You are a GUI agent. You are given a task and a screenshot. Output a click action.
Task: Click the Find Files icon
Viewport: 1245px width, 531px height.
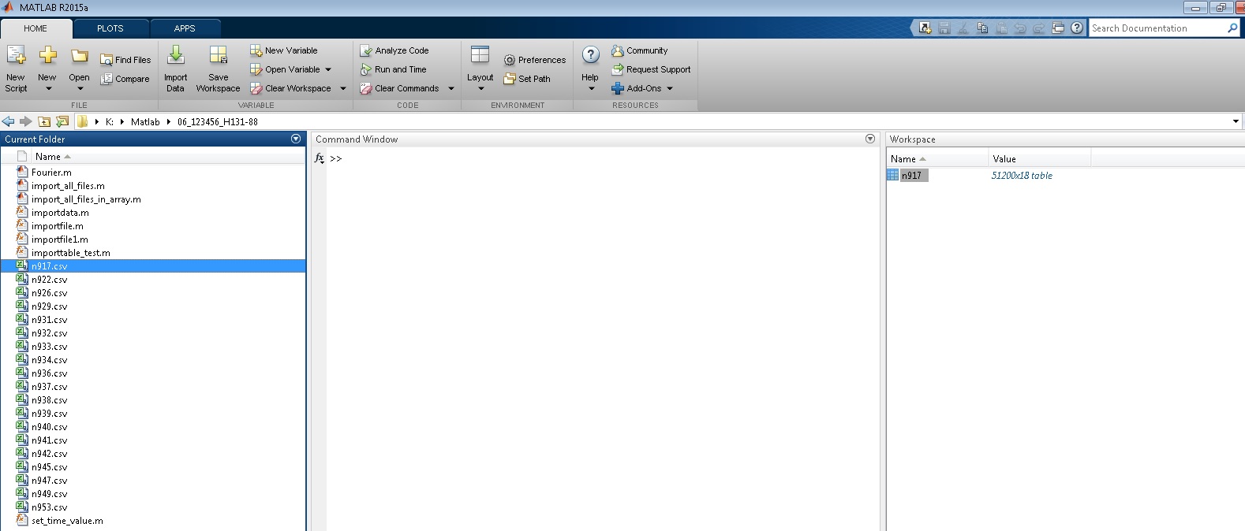tap(107, 60)
